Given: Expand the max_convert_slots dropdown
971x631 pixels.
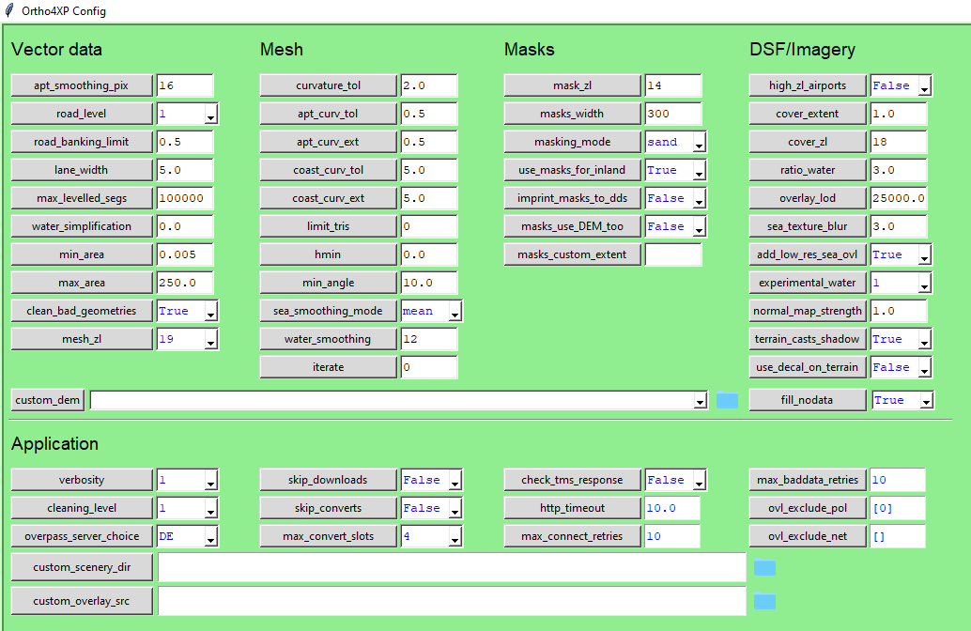Looking at the screenshot, I should pos(455,537).
